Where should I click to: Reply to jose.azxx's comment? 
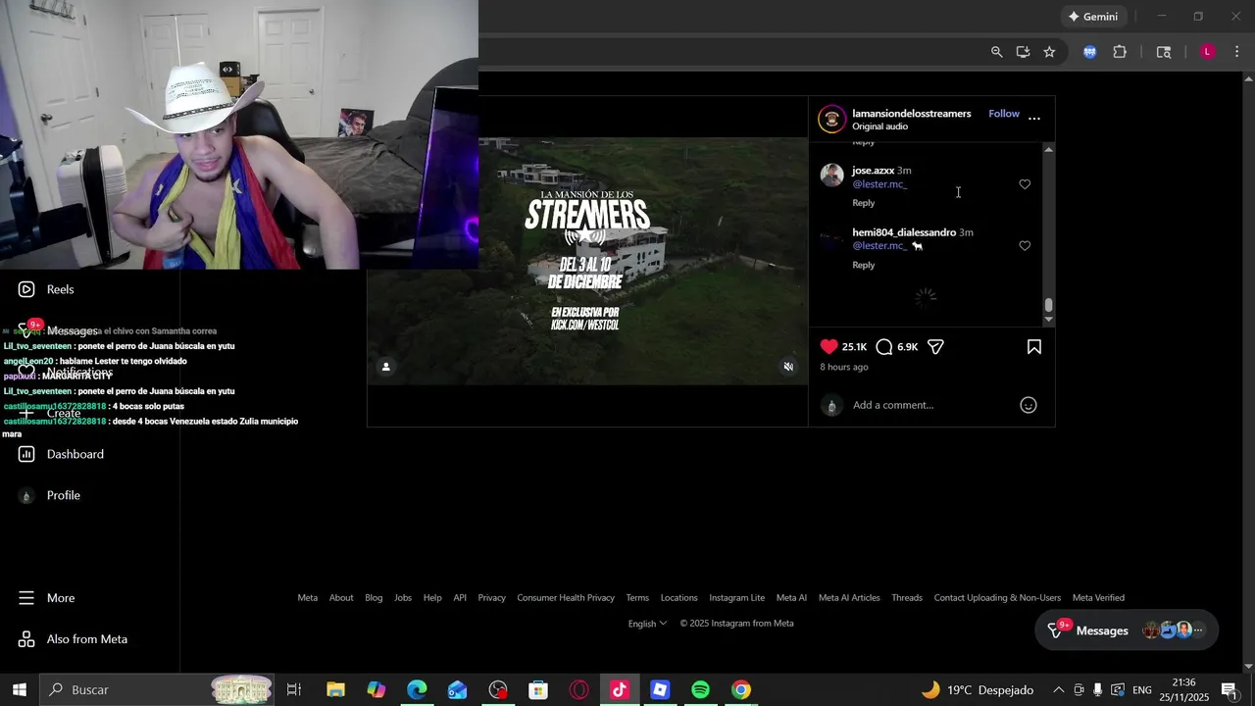tap(864, 203)
